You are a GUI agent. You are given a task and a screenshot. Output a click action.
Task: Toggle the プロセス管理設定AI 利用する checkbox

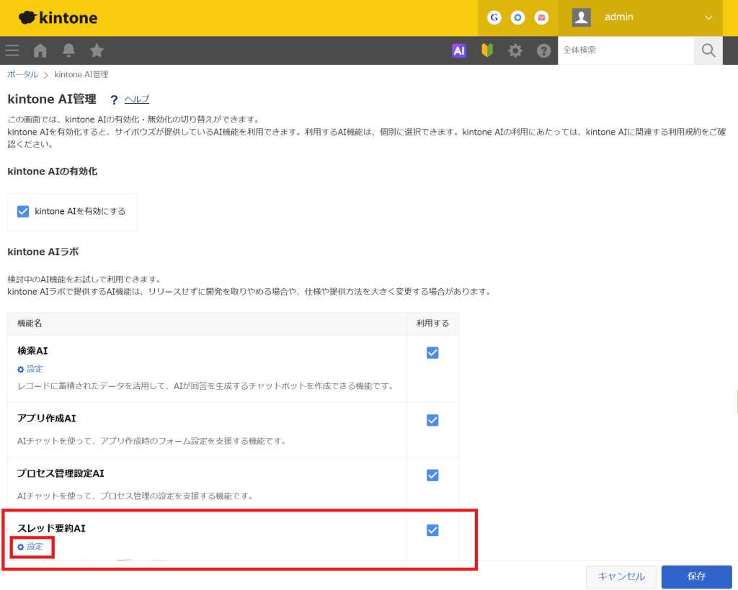(432, 475)
